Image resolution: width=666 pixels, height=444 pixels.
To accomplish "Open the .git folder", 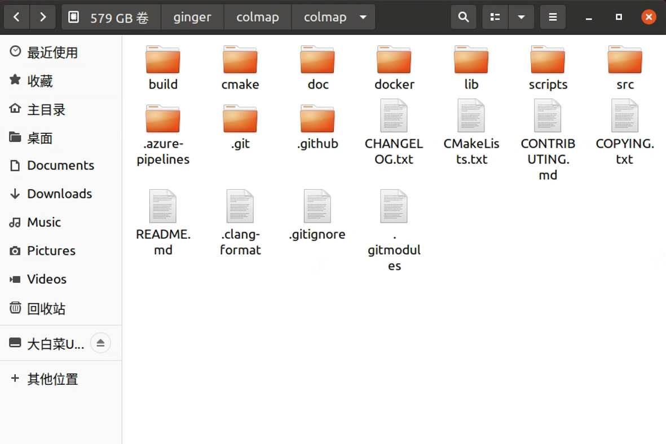I will pos(240,118).
